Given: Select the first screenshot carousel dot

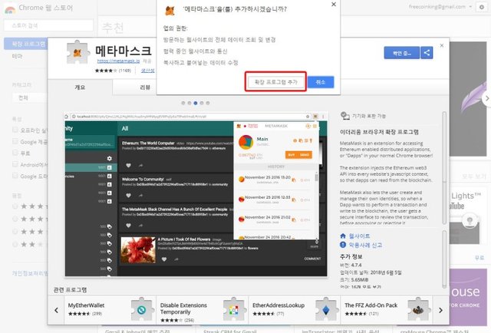Looking at the screenshot, I should (x=183, y=103).
